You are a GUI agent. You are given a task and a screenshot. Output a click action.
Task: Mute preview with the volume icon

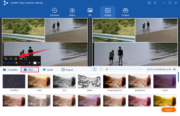tap(174, 69)
